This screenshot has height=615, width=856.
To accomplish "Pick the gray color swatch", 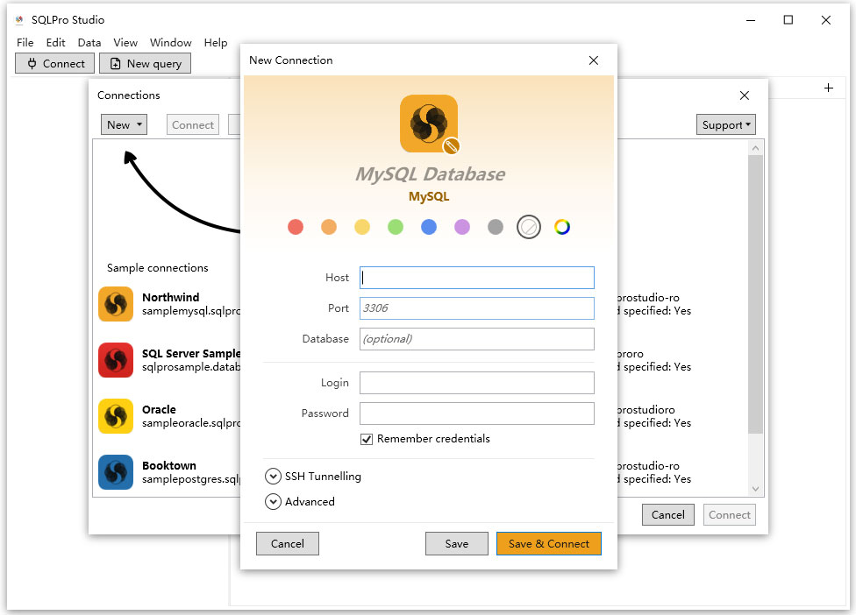I will click(496, 227).
